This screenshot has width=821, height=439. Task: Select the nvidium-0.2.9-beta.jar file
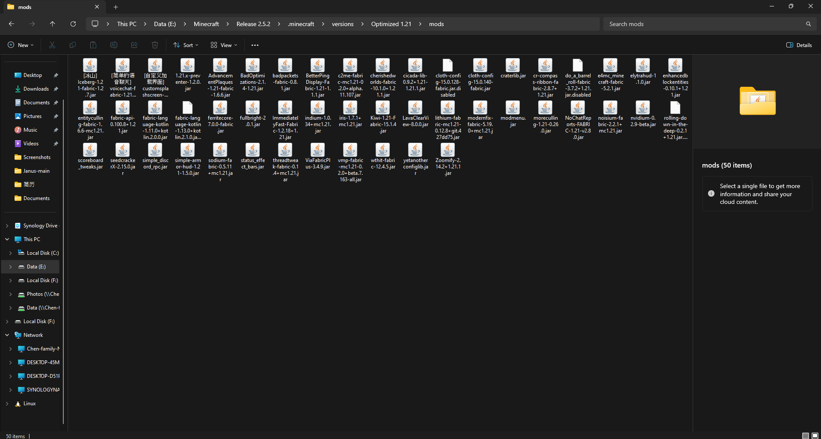[x=643, y=114]
